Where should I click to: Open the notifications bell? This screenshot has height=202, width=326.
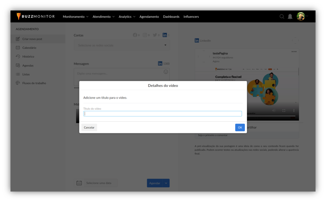(x=290, y=17)
